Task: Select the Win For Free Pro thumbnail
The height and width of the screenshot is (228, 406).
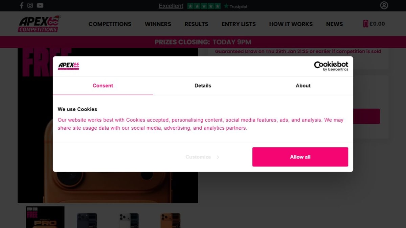Action: click(45, 217)
